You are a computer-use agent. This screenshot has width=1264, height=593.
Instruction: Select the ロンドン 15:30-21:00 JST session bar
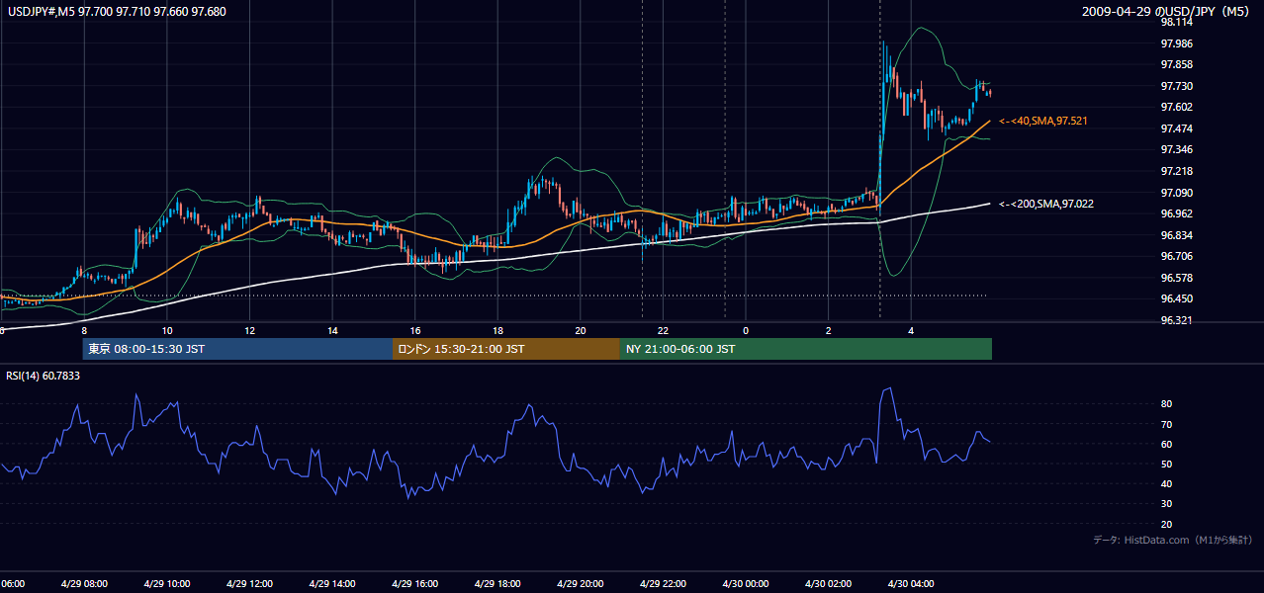click(506, 349)
